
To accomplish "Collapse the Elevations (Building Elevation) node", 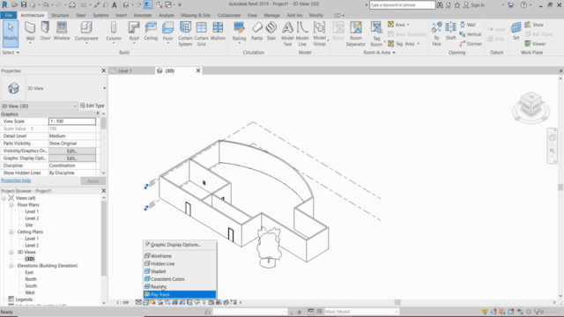I will 11,266.
